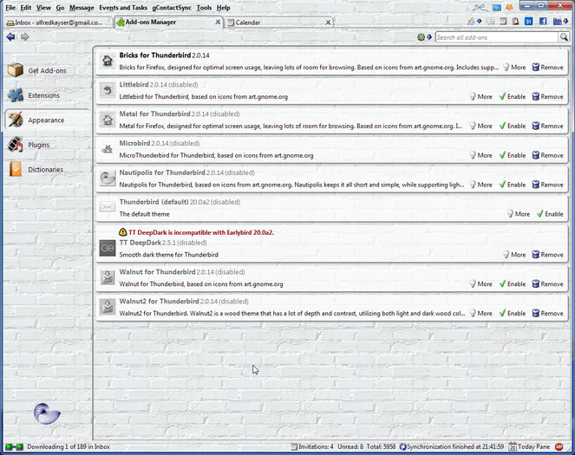Select the Extensions puzzle piece icon
This screenshot has height=455, width=575.
tap(16, 95)
